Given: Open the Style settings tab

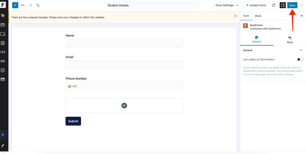Looking at the screenshot, I should [x=290, y=39].
